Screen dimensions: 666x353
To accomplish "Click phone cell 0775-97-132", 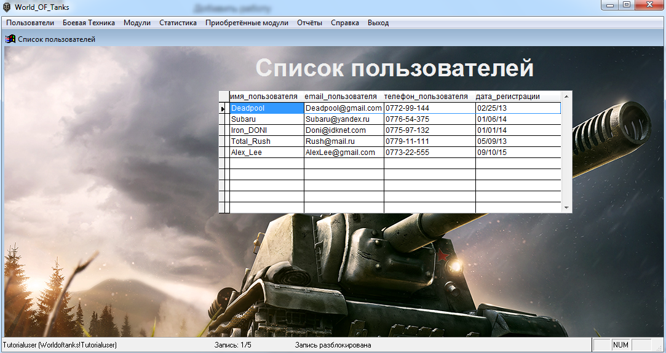I will pos(430,130).
